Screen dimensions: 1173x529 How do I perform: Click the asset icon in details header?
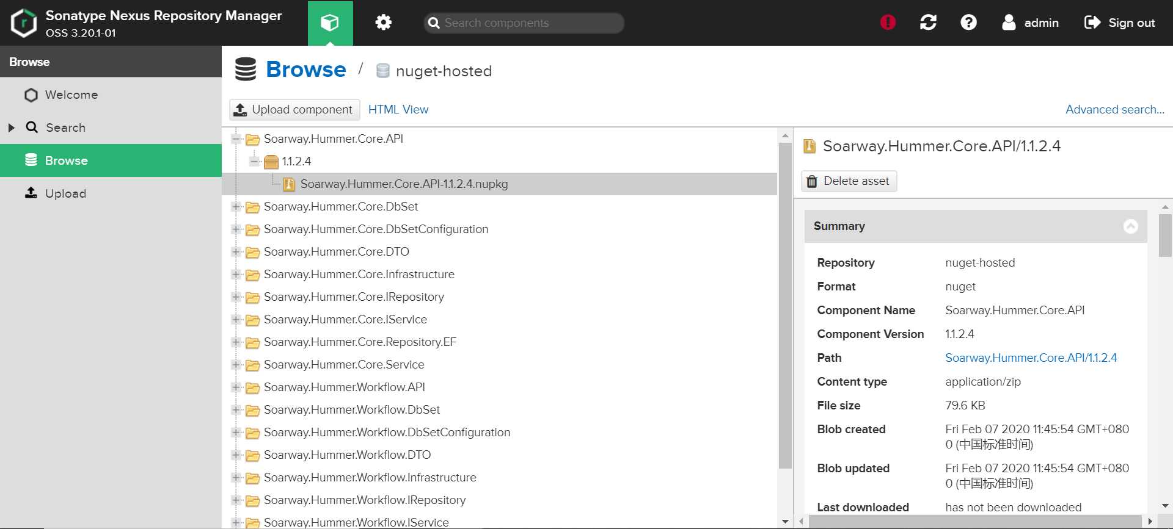809,146
